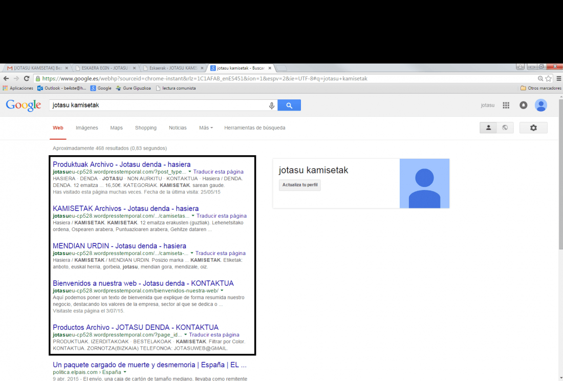
Task: Expand the arrow beside Produktuak Archivo result URL
Action: 190,172
